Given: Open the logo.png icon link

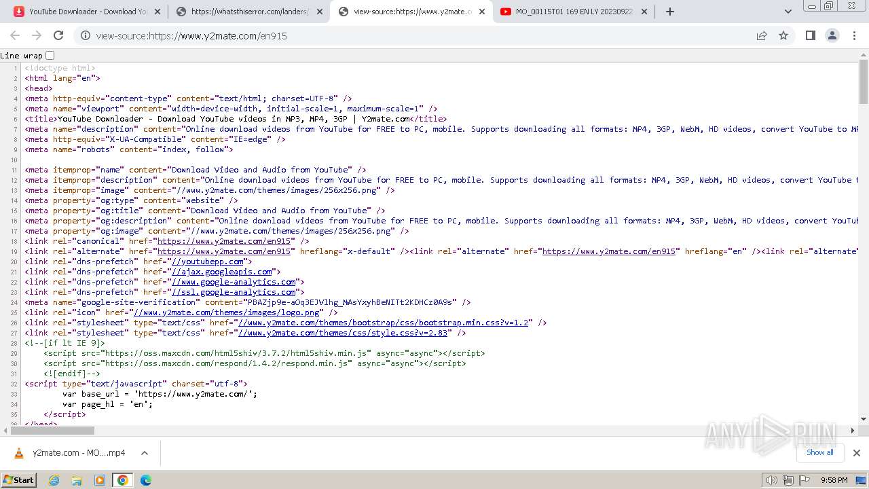Looking at the screenshot, I should tap(227, 312).
